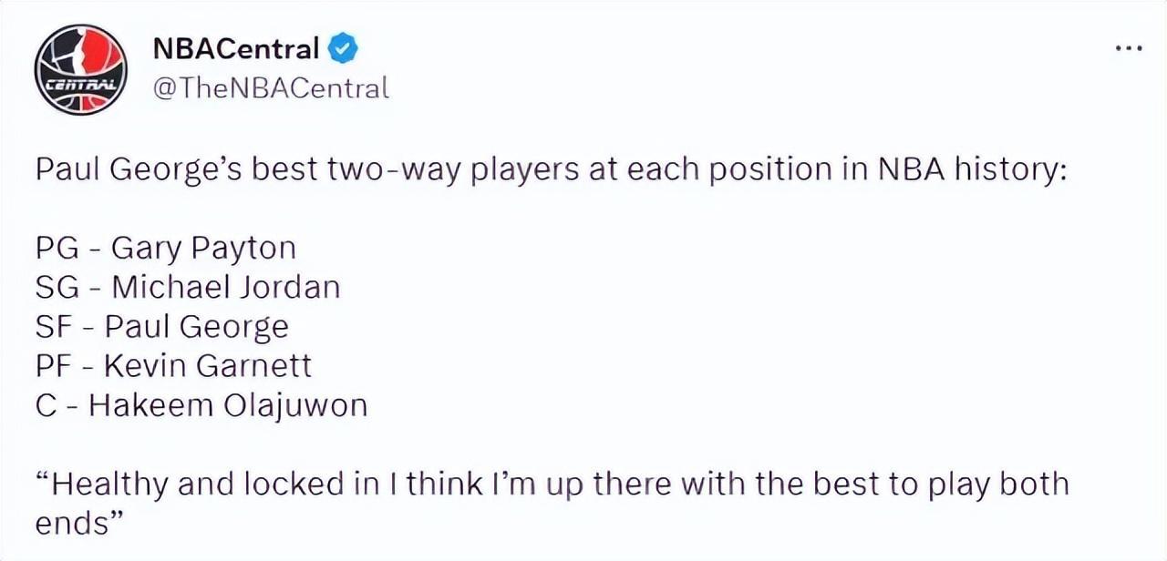Open the NBACentral profile avatar logo
This screenshot has width=1167, height=561.
[x=81, y=69]
